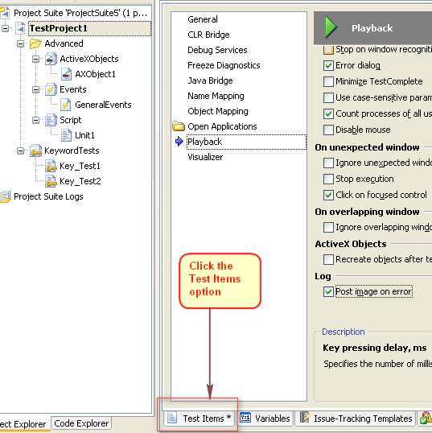The height and width of the screenshot is (433, 432).
Task: Click the Variables tab icon
Action: [x=245, y=418]
